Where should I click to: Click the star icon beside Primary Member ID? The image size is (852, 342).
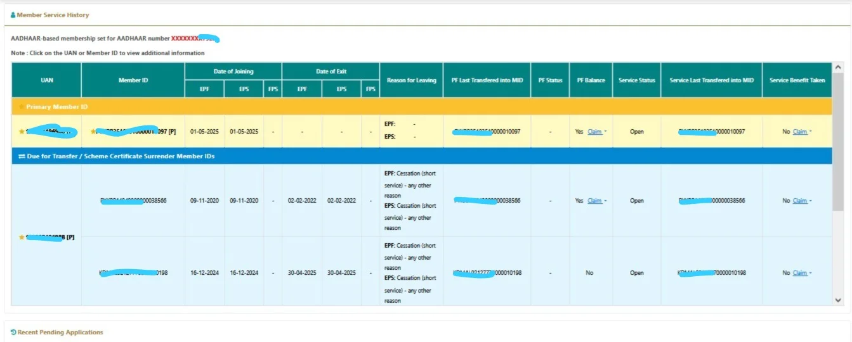22,107
